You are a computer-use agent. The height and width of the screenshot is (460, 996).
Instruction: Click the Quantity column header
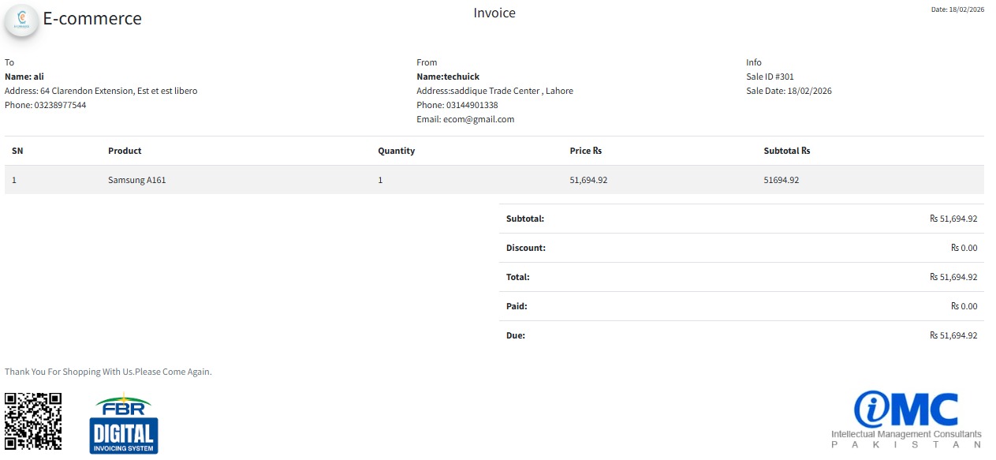(x=396, y=151)
